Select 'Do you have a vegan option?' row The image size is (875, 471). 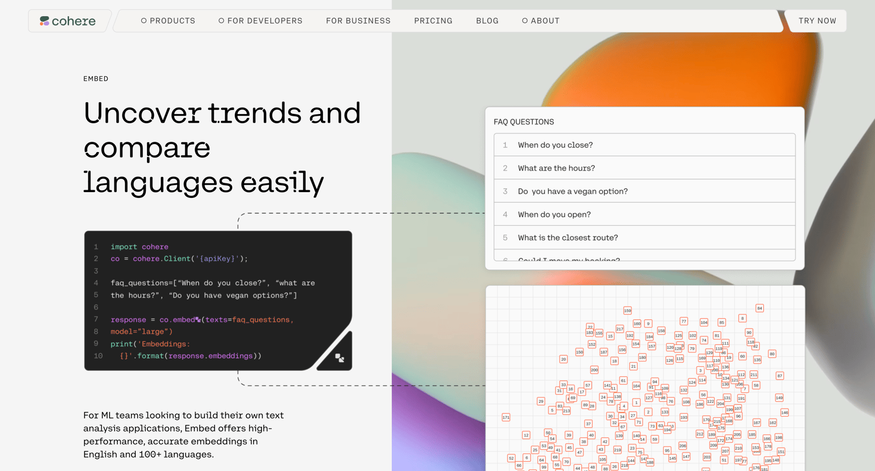click(645, 191)
